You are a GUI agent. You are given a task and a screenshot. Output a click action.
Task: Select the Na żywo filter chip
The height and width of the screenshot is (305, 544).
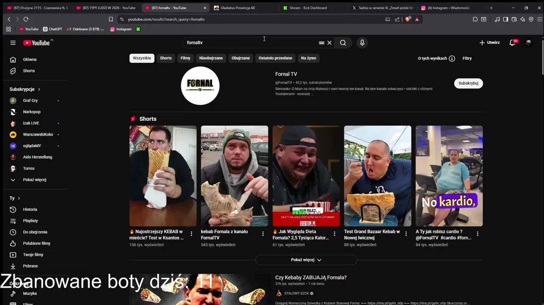(x=308, y=58)
